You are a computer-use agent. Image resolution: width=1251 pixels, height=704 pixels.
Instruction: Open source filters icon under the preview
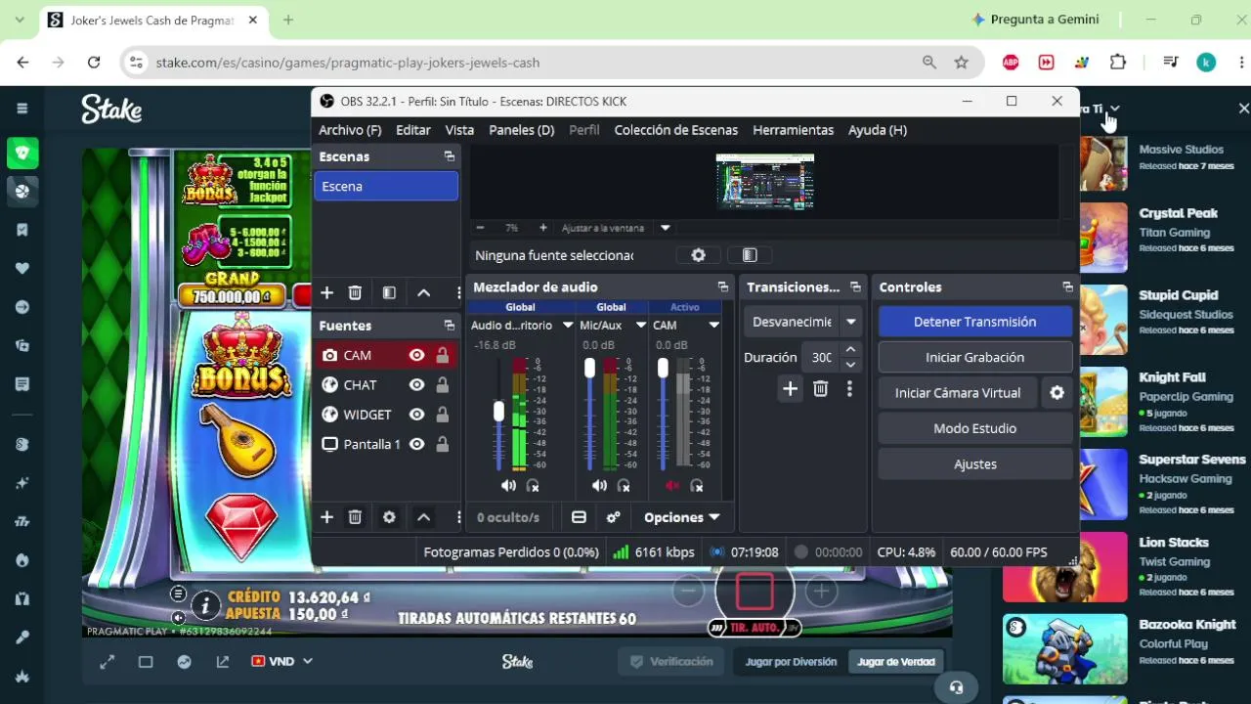[x=750, y=255]
